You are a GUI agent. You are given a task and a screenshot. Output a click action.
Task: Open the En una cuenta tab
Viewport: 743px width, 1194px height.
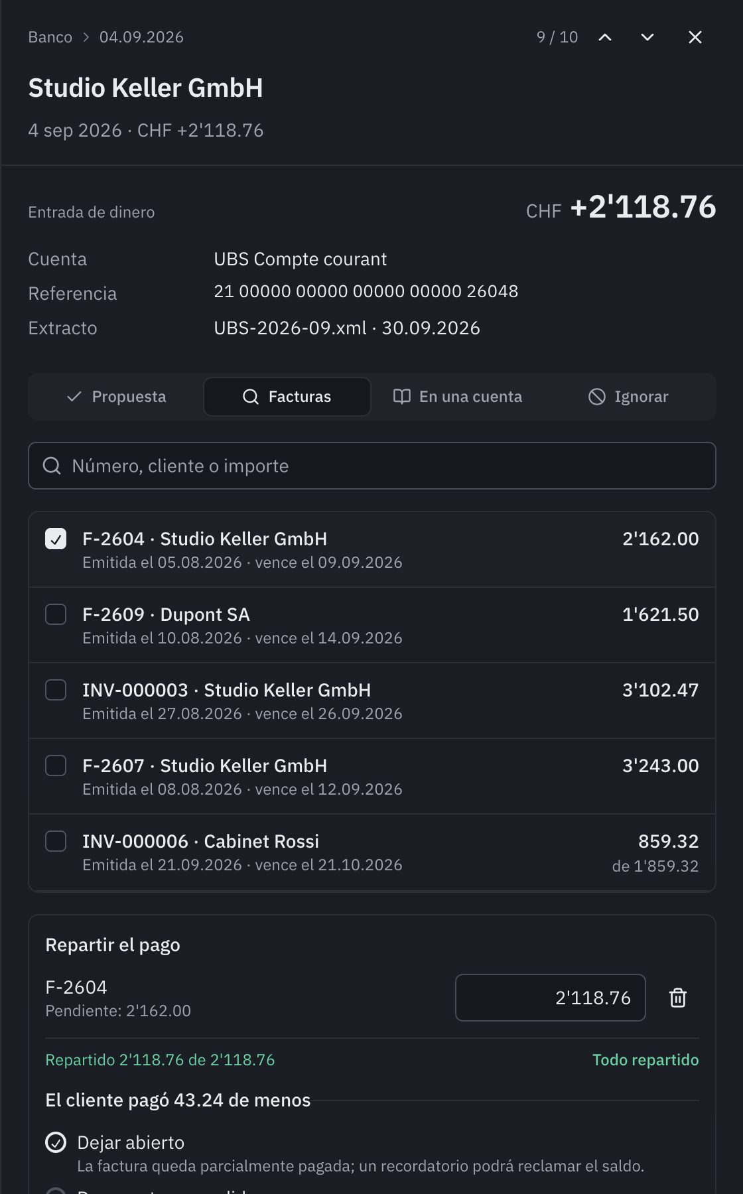coord(458,397)
